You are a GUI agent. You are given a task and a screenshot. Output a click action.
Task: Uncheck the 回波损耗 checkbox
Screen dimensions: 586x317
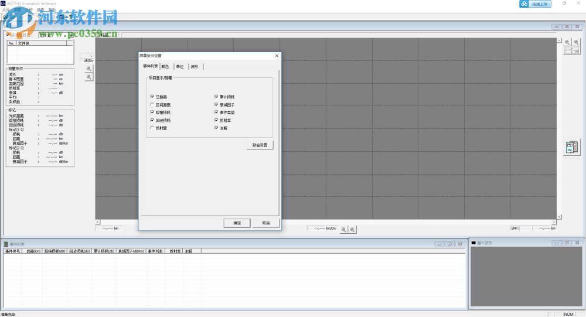click(x=152, y=120)
